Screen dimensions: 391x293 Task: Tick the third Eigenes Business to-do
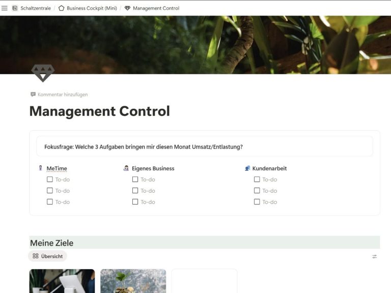[x=135, y=202]
